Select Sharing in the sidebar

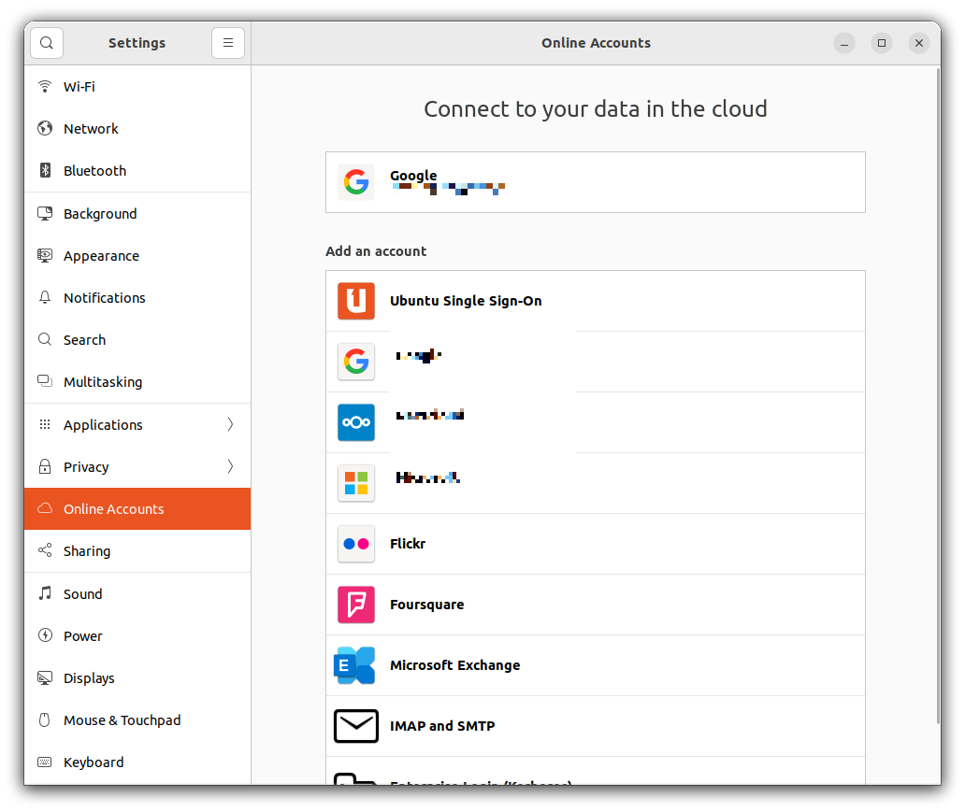[x=137, y=550]
